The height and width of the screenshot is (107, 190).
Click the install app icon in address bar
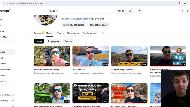point(180,3)
